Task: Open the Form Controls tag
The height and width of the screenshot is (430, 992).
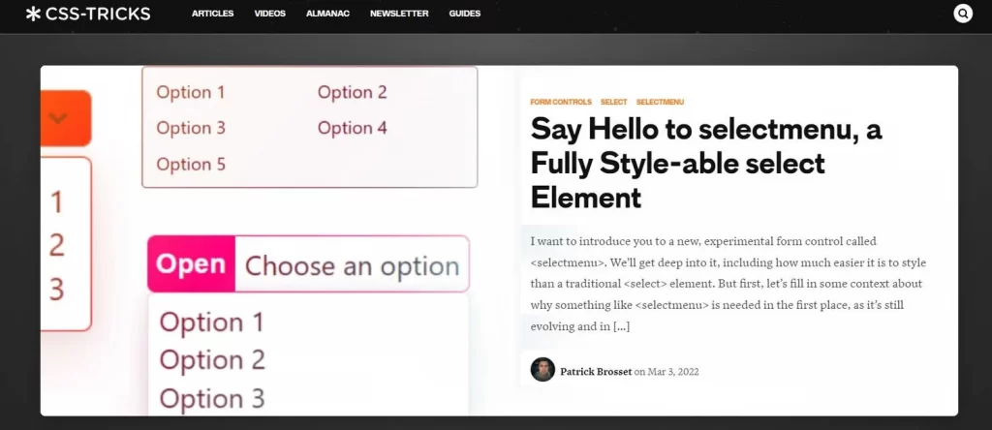Action: coord(561,102)
